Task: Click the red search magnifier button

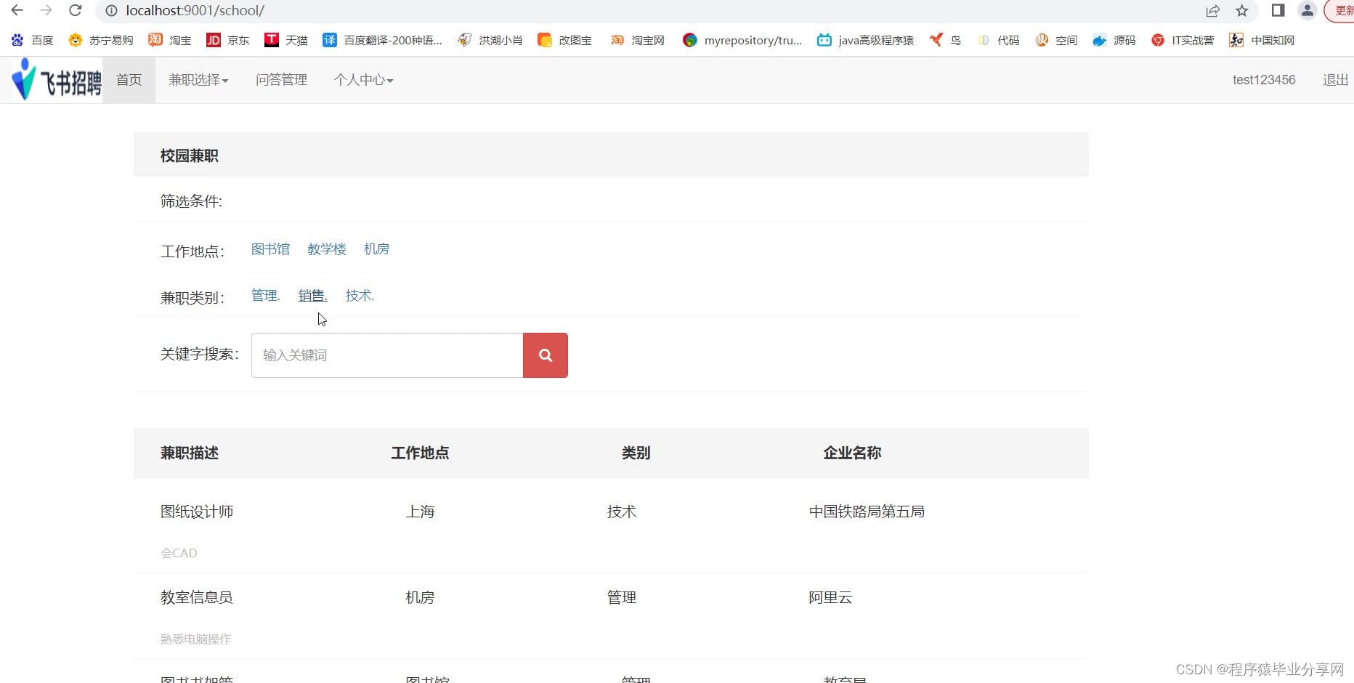Action: [546, 355]
